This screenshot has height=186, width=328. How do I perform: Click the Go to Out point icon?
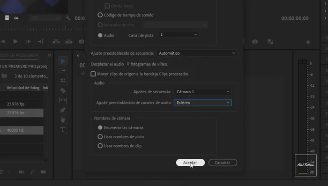pos(41,41)
